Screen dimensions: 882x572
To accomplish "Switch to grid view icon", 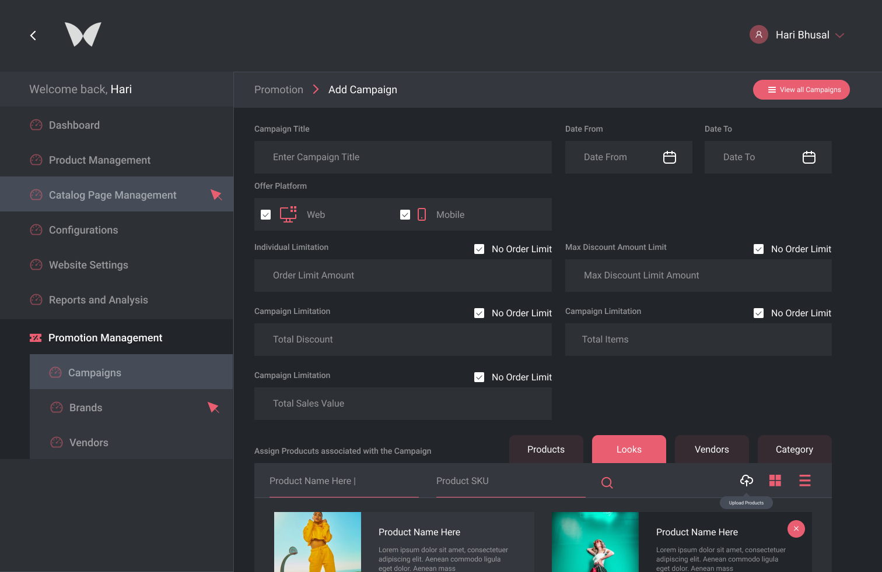I will click(775, 481).
